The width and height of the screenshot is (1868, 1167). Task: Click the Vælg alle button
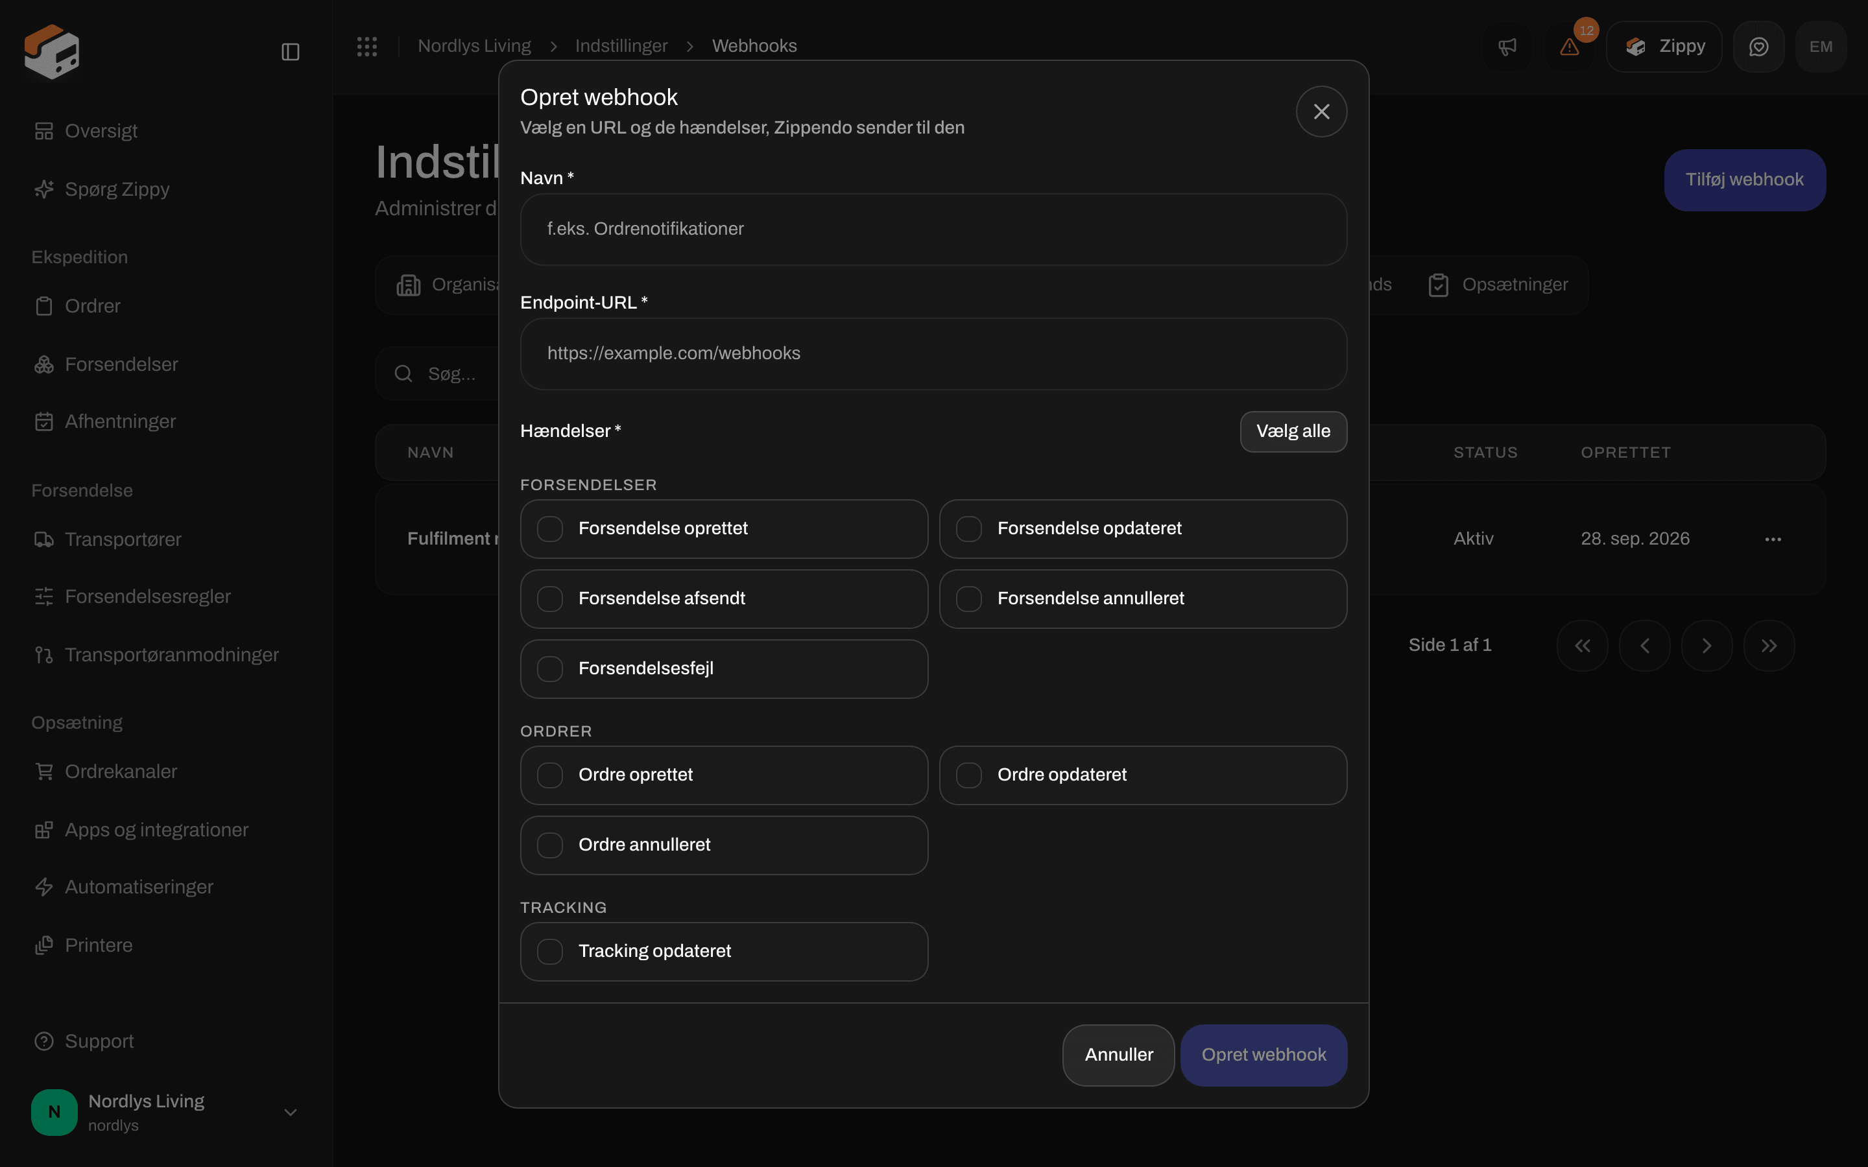point(1293,431)
